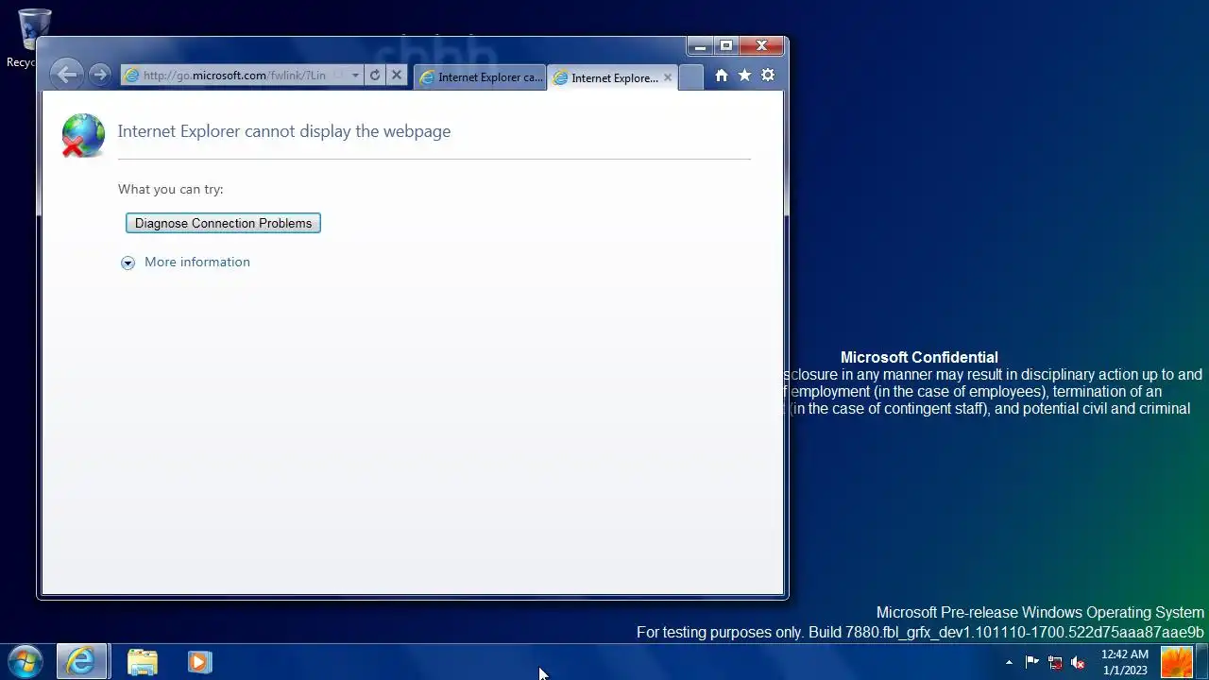
Task: Switch to the first 'Internet Explorer ca...' tab
Action: (x=481, y=77)
